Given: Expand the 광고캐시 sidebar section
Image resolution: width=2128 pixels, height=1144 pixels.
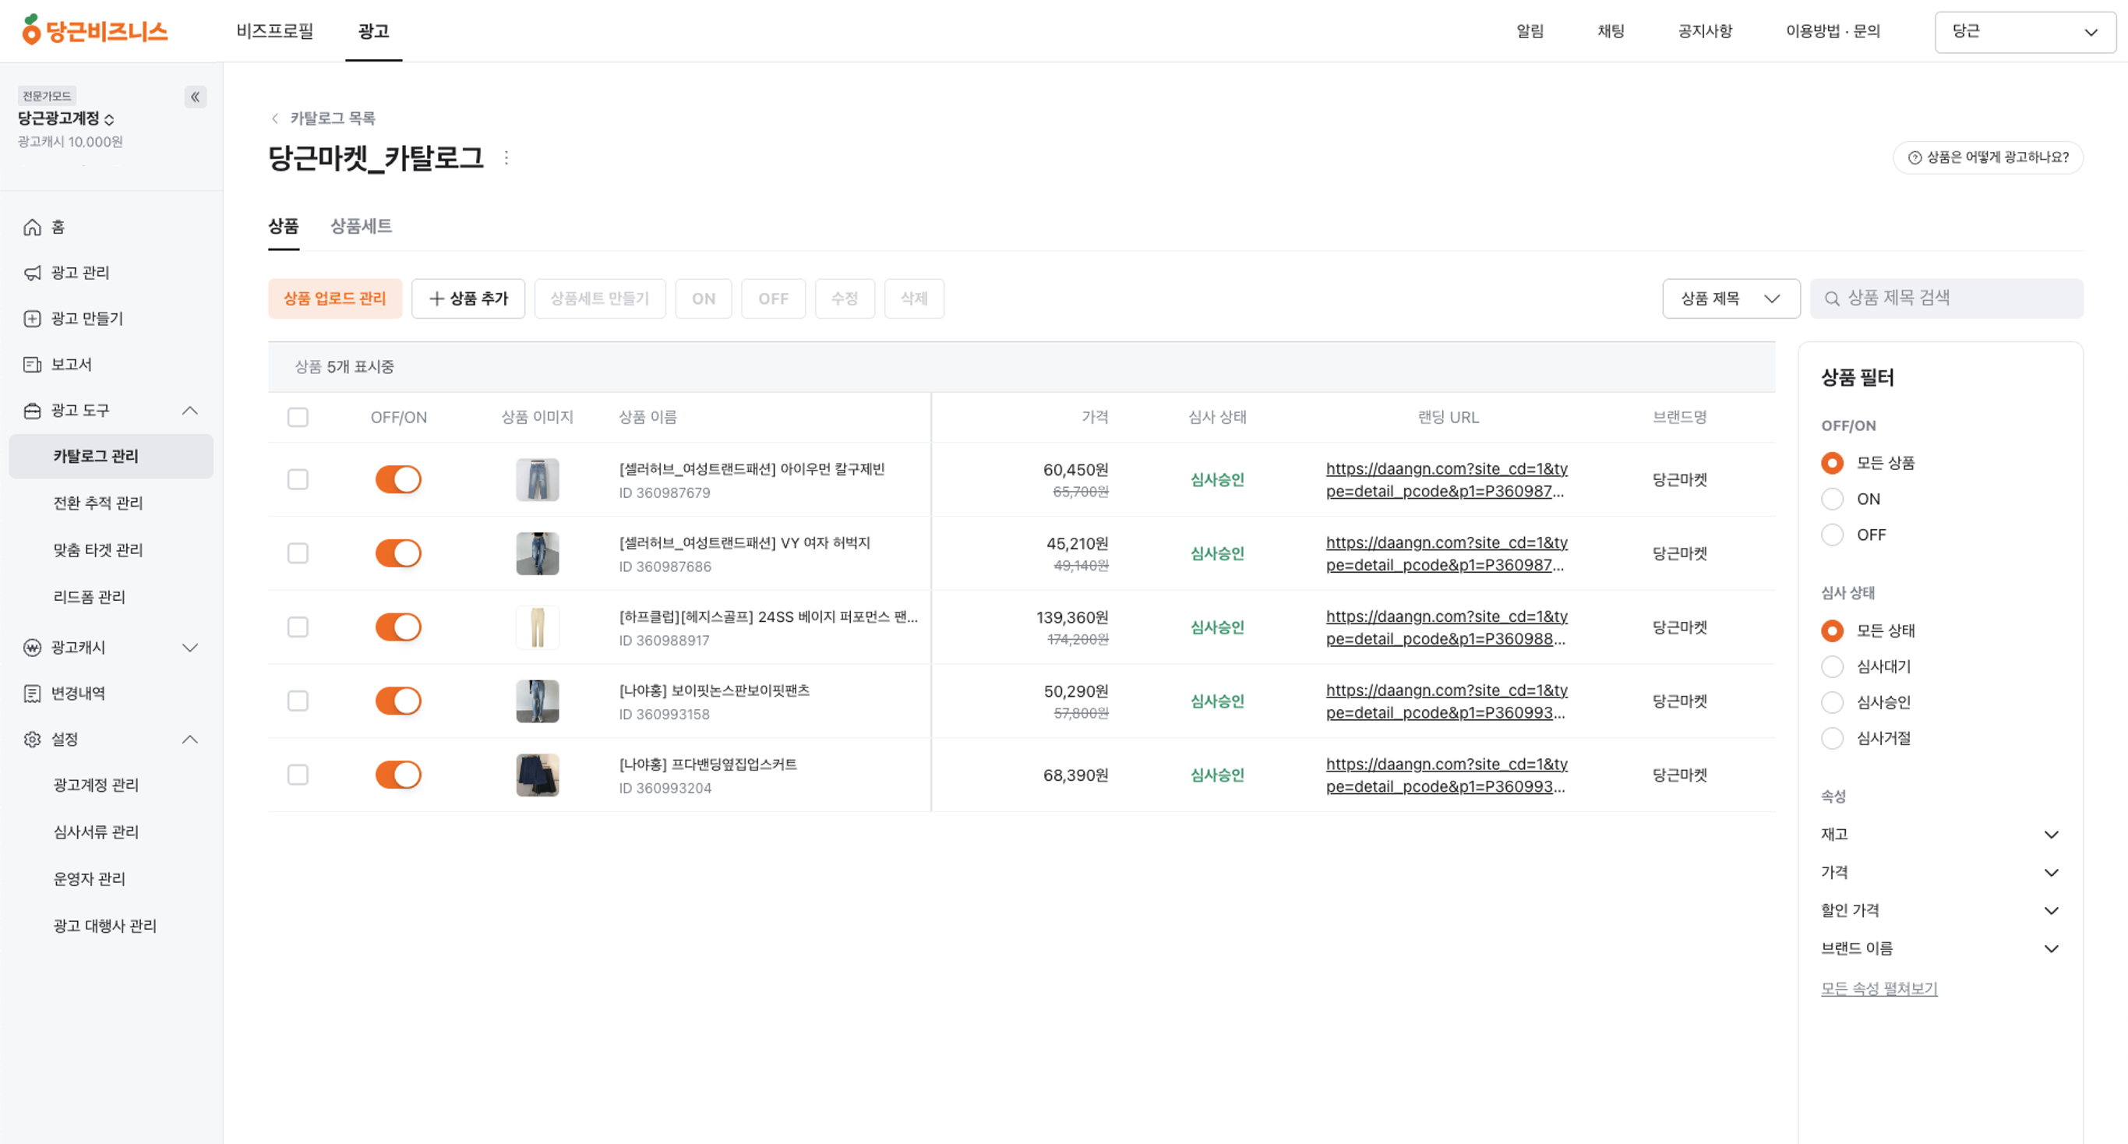Looking at the screenshot, I should tap(189, 648).
